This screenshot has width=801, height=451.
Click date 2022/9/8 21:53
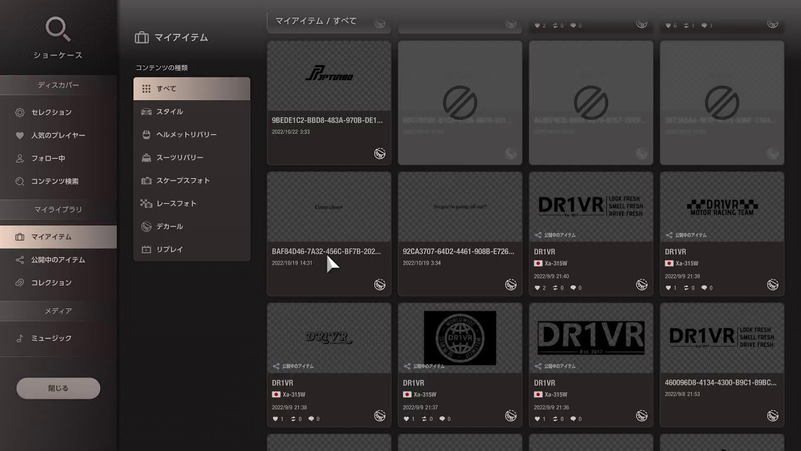(683, 394)
